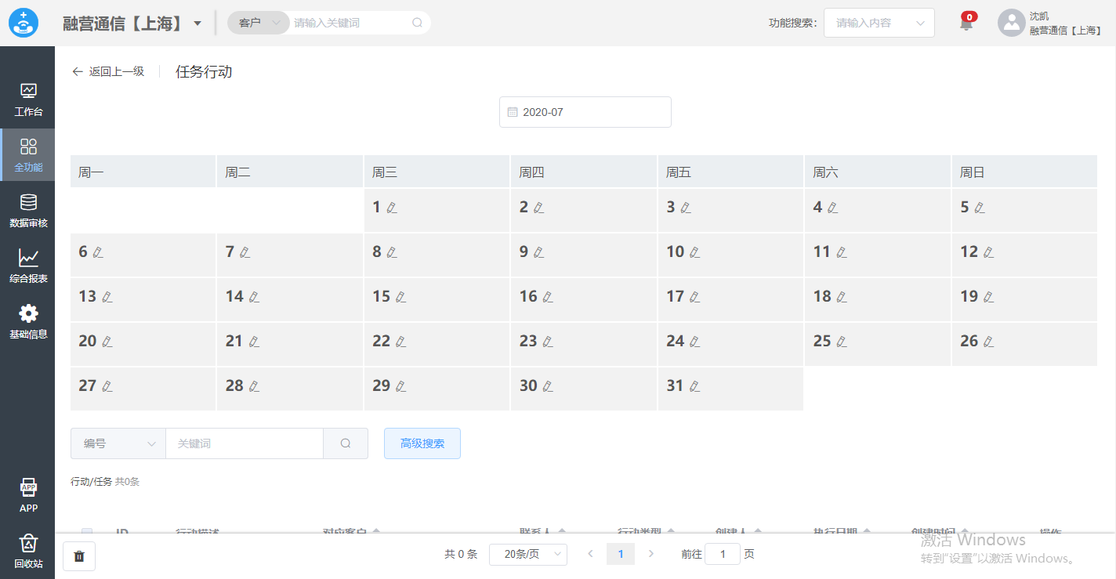Viewport: 1116px width, 579px height.
Task: Click the edit pencil on day 15
Action: tap(401, 297)
